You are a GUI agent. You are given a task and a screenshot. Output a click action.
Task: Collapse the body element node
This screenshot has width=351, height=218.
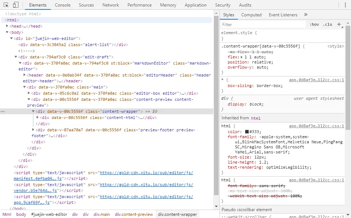coord(7,32)
